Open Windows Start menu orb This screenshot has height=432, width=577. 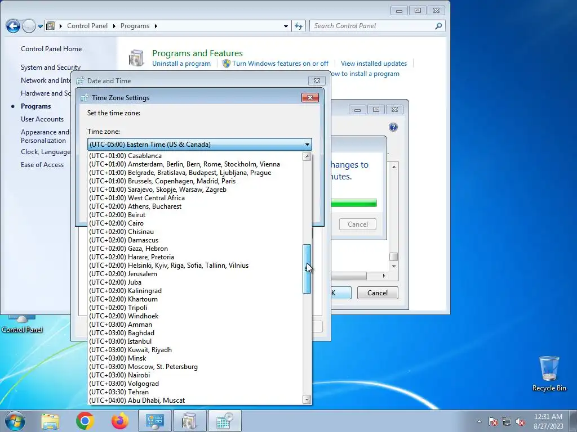click(x=15, y=421)
